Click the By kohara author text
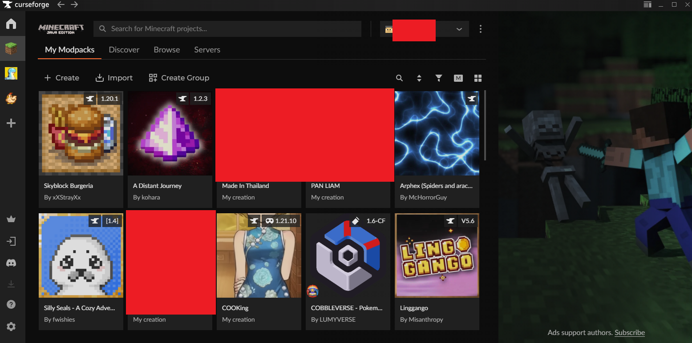Screen dimensions: 692x343 pos(146,197)
